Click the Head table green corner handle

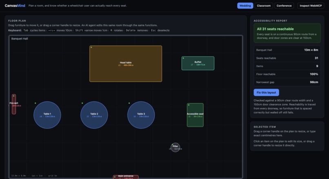(91, 48)
